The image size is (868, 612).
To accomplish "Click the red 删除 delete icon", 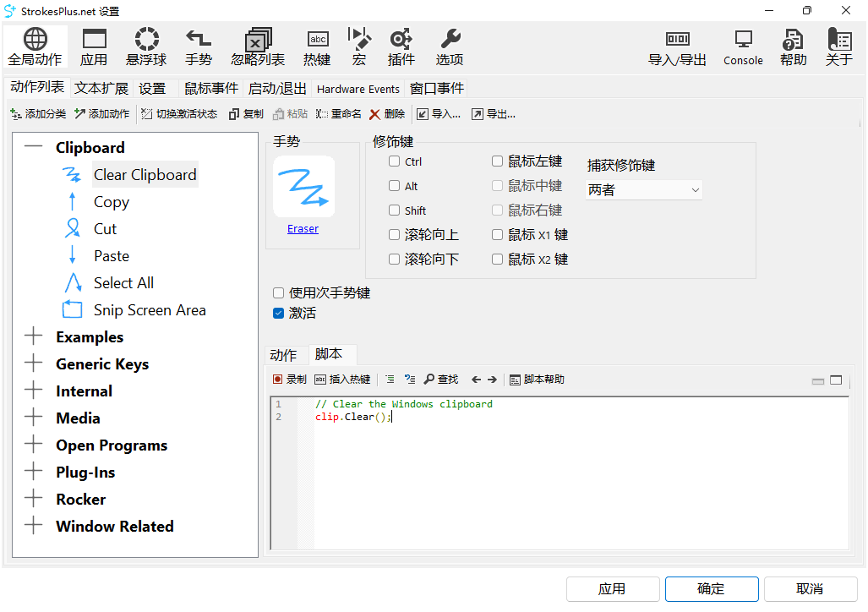I will (375, 114).
